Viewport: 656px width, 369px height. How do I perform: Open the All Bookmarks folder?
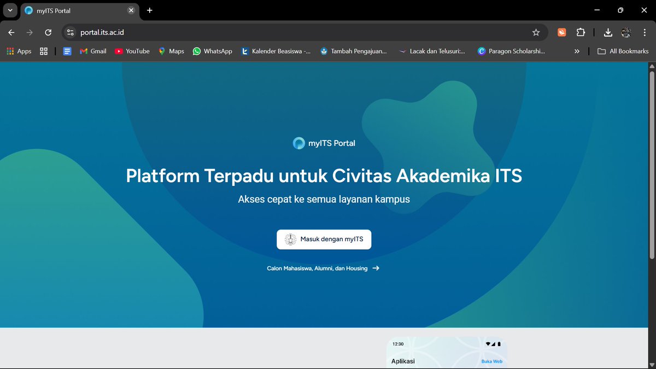[623, 51]
